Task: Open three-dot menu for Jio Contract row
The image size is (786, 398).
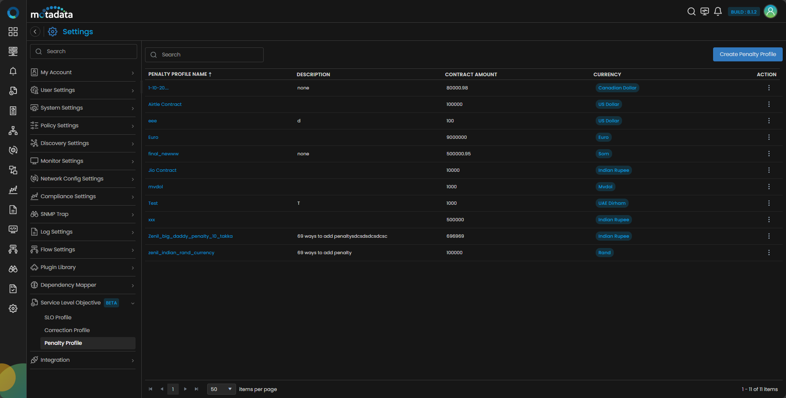Action: pyautogui.click(x=769, y=170)
